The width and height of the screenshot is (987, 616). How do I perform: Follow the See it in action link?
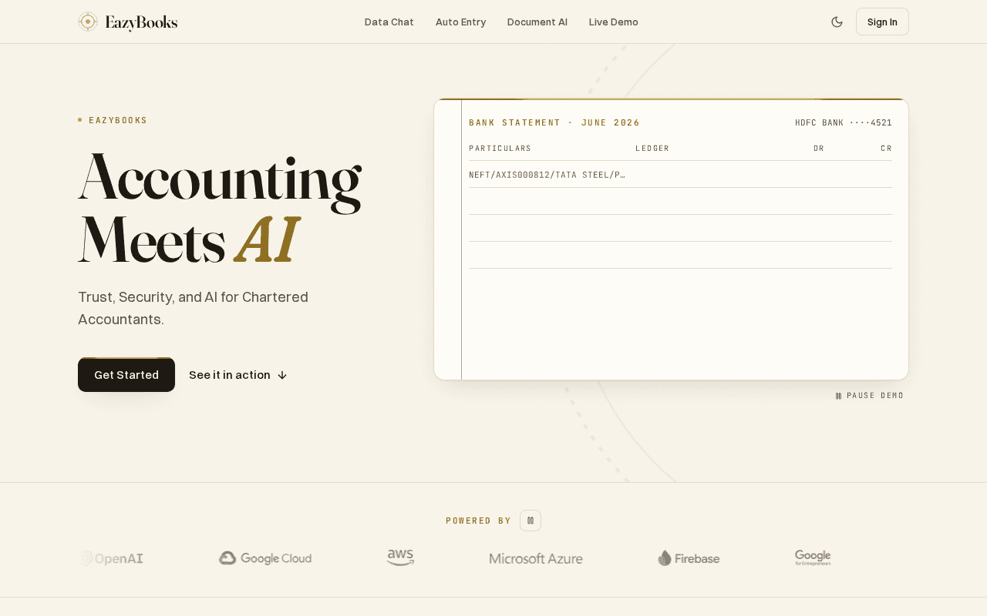point(238,375)
